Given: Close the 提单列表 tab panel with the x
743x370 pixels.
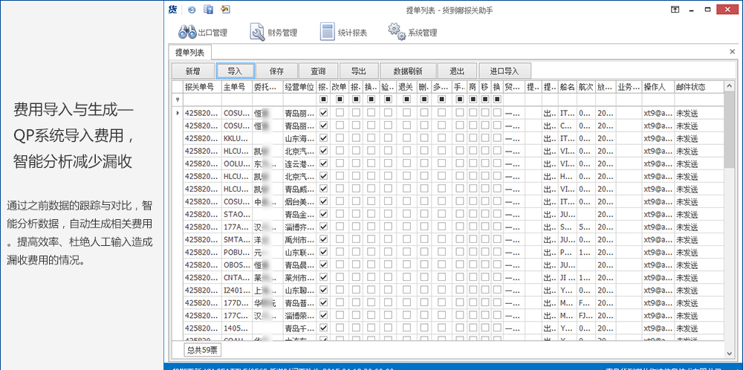Looking at the screenshot, I should tap(732, 51).
